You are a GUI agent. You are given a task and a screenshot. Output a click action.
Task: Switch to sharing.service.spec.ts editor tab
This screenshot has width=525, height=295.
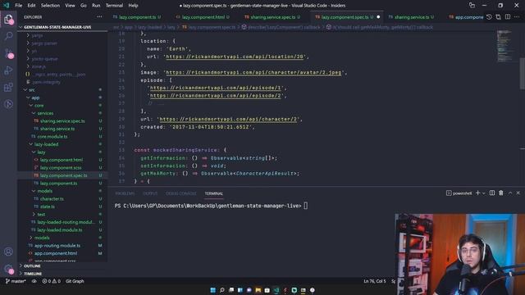point(272,17)
